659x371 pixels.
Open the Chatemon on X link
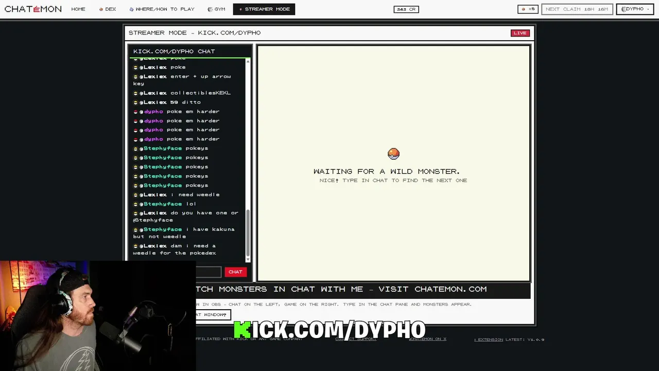pos(428,339)
